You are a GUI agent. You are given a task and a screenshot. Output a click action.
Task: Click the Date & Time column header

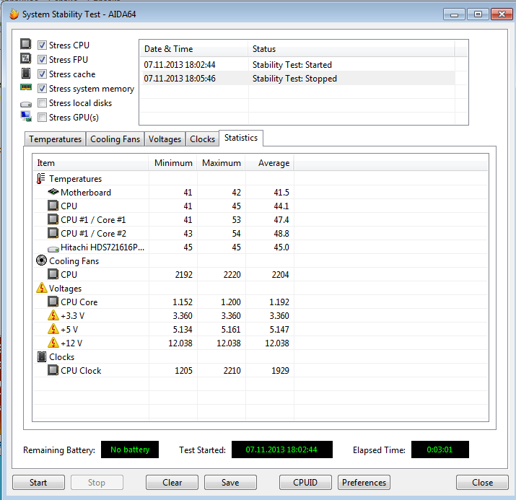pyautogui.click(x=193, y=49)
